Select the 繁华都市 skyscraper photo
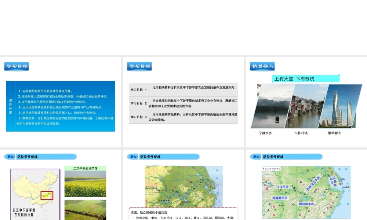This screenshot has height=220, width=367. [340, 106]
